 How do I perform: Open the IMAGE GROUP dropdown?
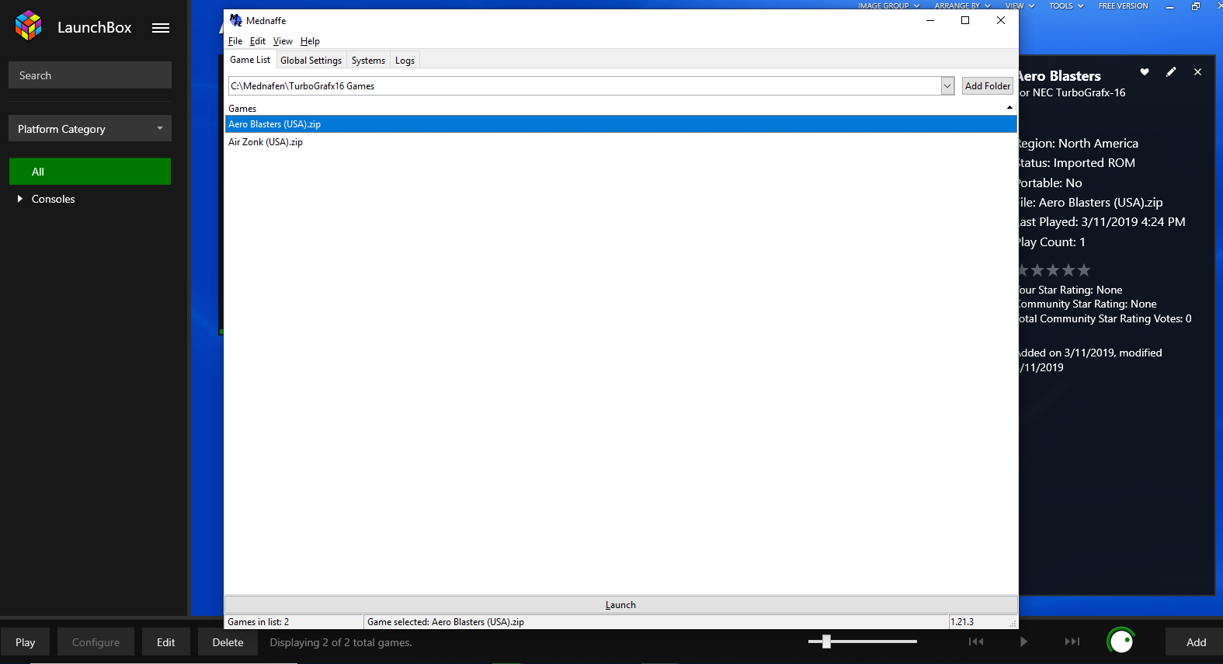[888, 5]
